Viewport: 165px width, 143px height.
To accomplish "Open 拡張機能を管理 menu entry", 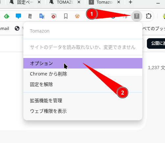I will (x=83, y=100).
